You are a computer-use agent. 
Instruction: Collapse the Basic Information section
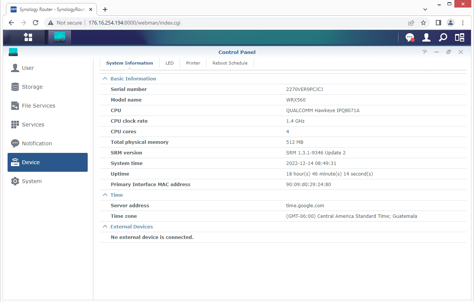point(105,79)
